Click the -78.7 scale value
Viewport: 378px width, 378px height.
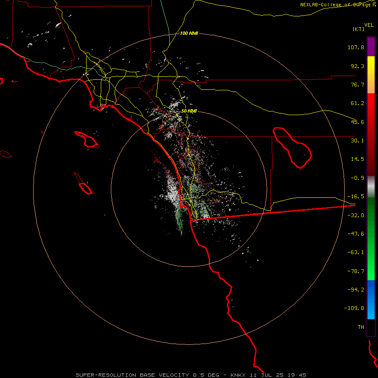(356, 271)
